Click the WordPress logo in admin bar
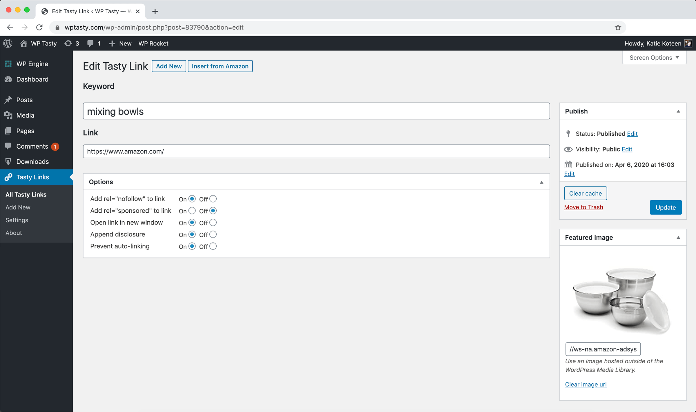The height and width of the screenshot is (412, 696). [8, 43]
